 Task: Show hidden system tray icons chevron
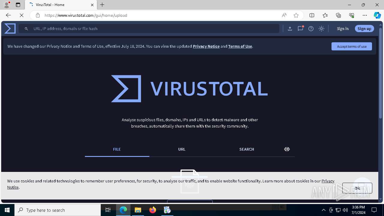pos(323,210)
